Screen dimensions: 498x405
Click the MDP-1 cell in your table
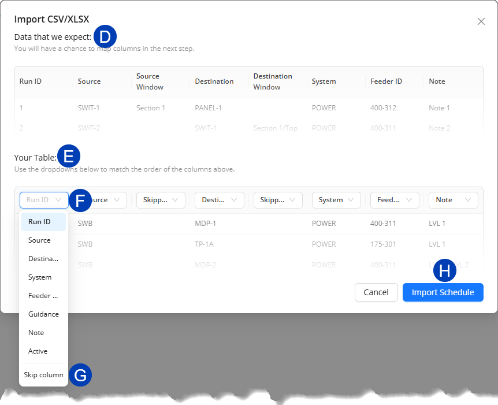click(205, 224)
